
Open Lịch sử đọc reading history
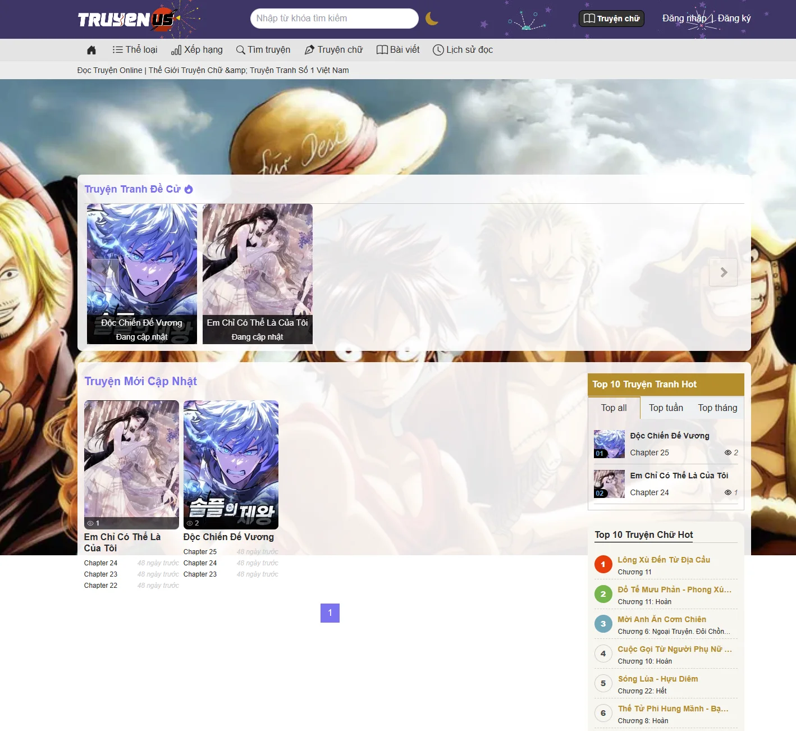point(463,50)
